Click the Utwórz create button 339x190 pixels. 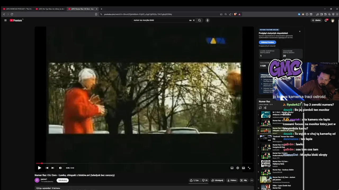pyautogui.click(x=316, y=20)
